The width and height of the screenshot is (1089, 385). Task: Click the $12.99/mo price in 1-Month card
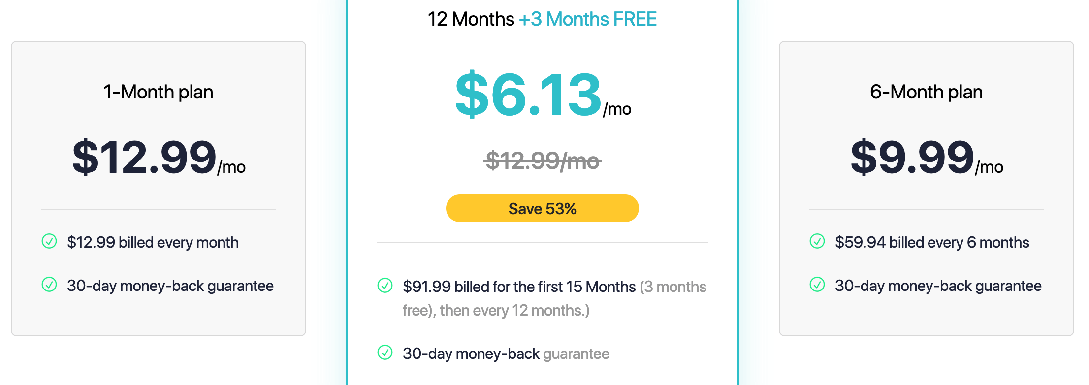pyautogui.click(x=159, y=158)
